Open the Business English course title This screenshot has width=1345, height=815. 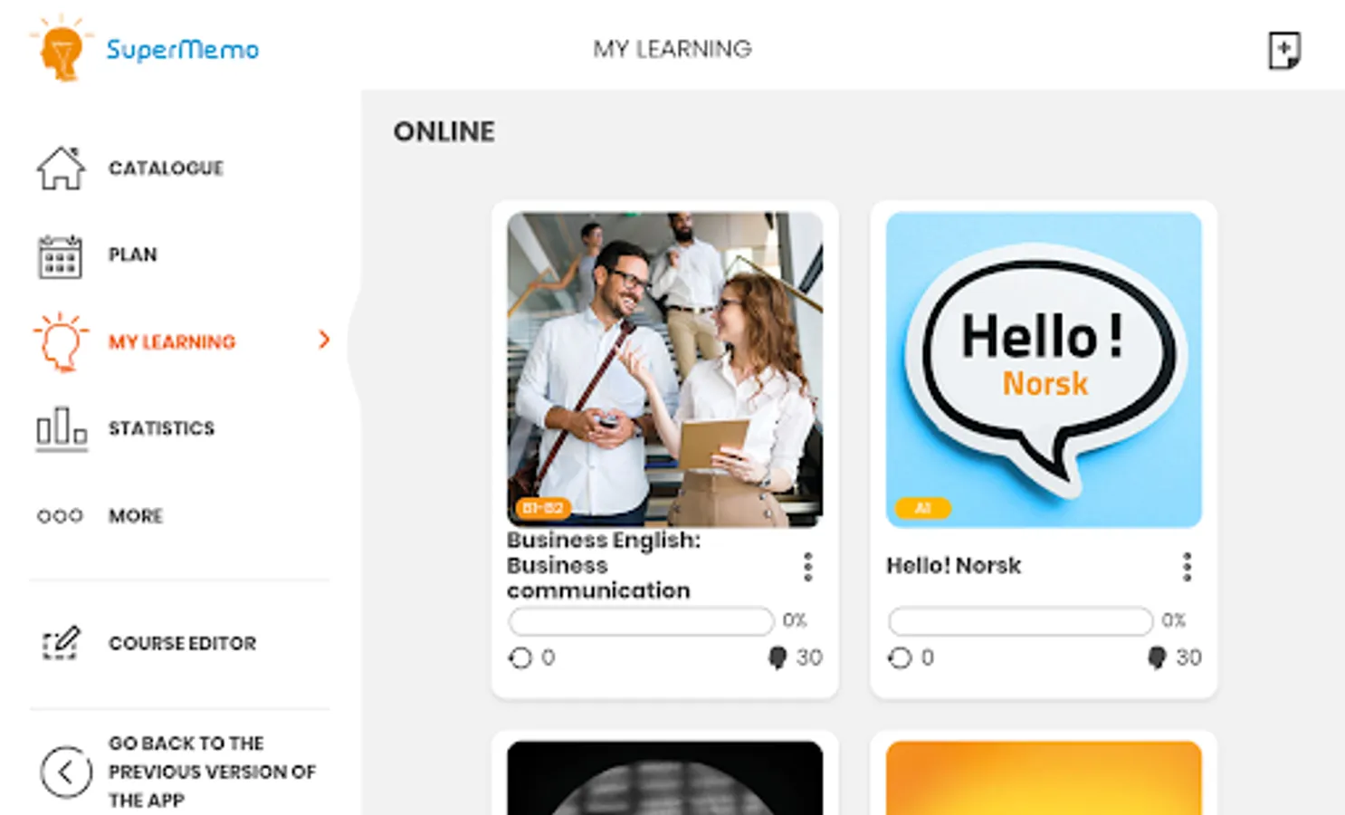click(604, 565)
